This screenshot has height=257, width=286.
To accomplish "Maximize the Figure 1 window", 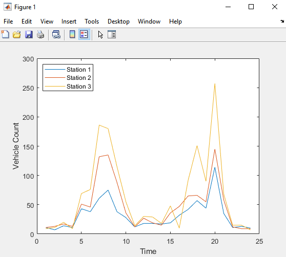I will (251, 7).
